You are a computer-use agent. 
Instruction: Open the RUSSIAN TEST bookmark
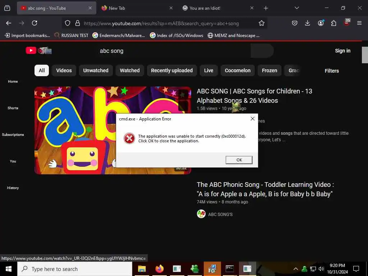[72, 36]
